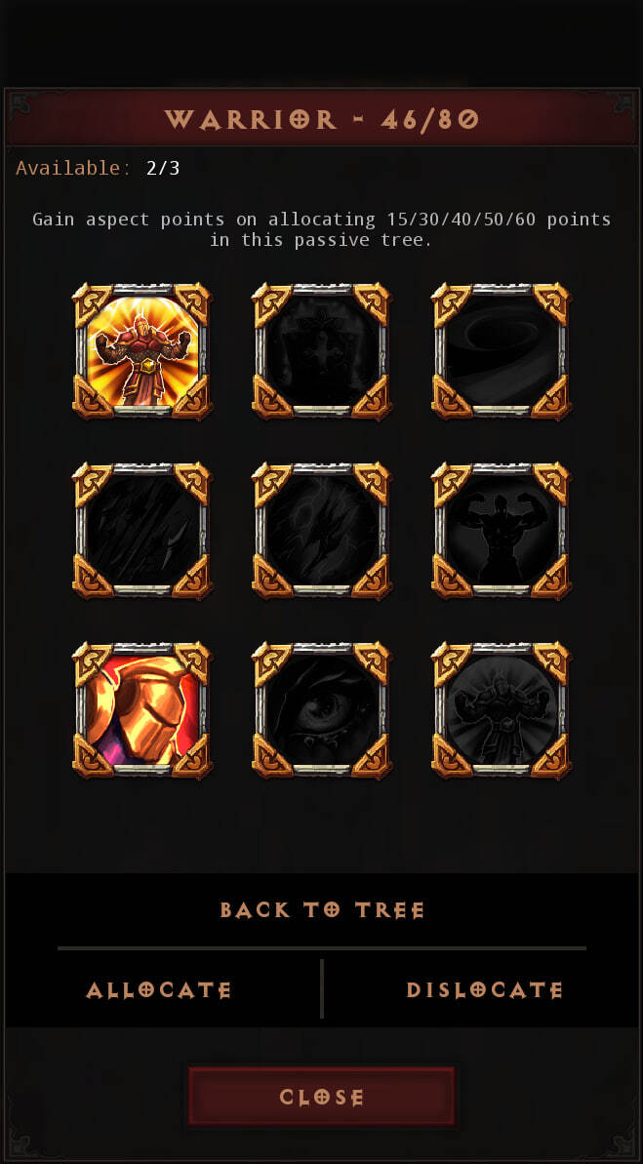
Task: Select the glowing red warrior aspect icon
Action: [x=141, y=351]
